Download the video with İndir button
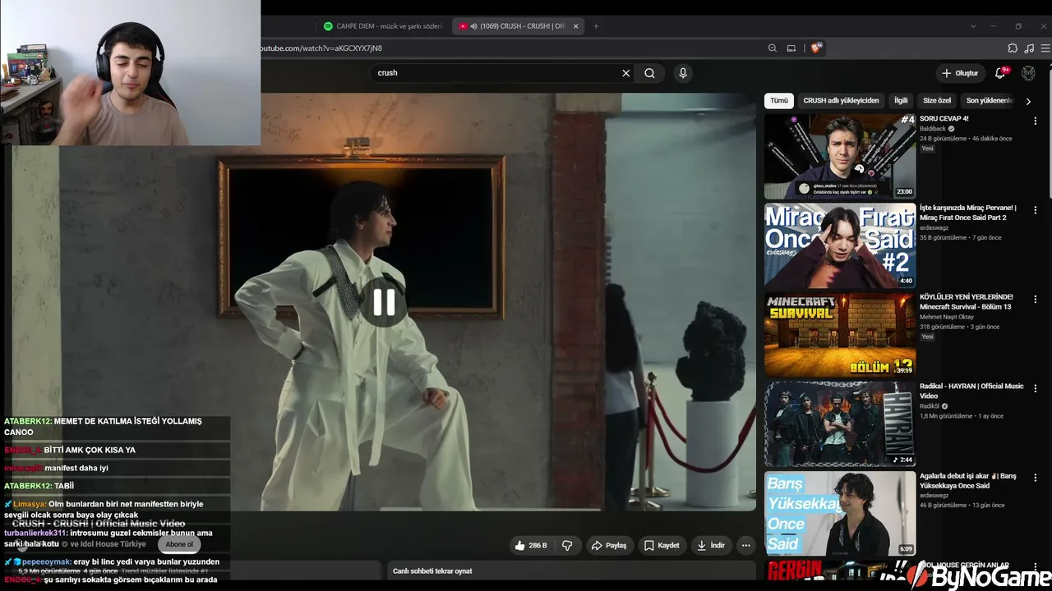 pyautogui.click(x=711, y=545)
